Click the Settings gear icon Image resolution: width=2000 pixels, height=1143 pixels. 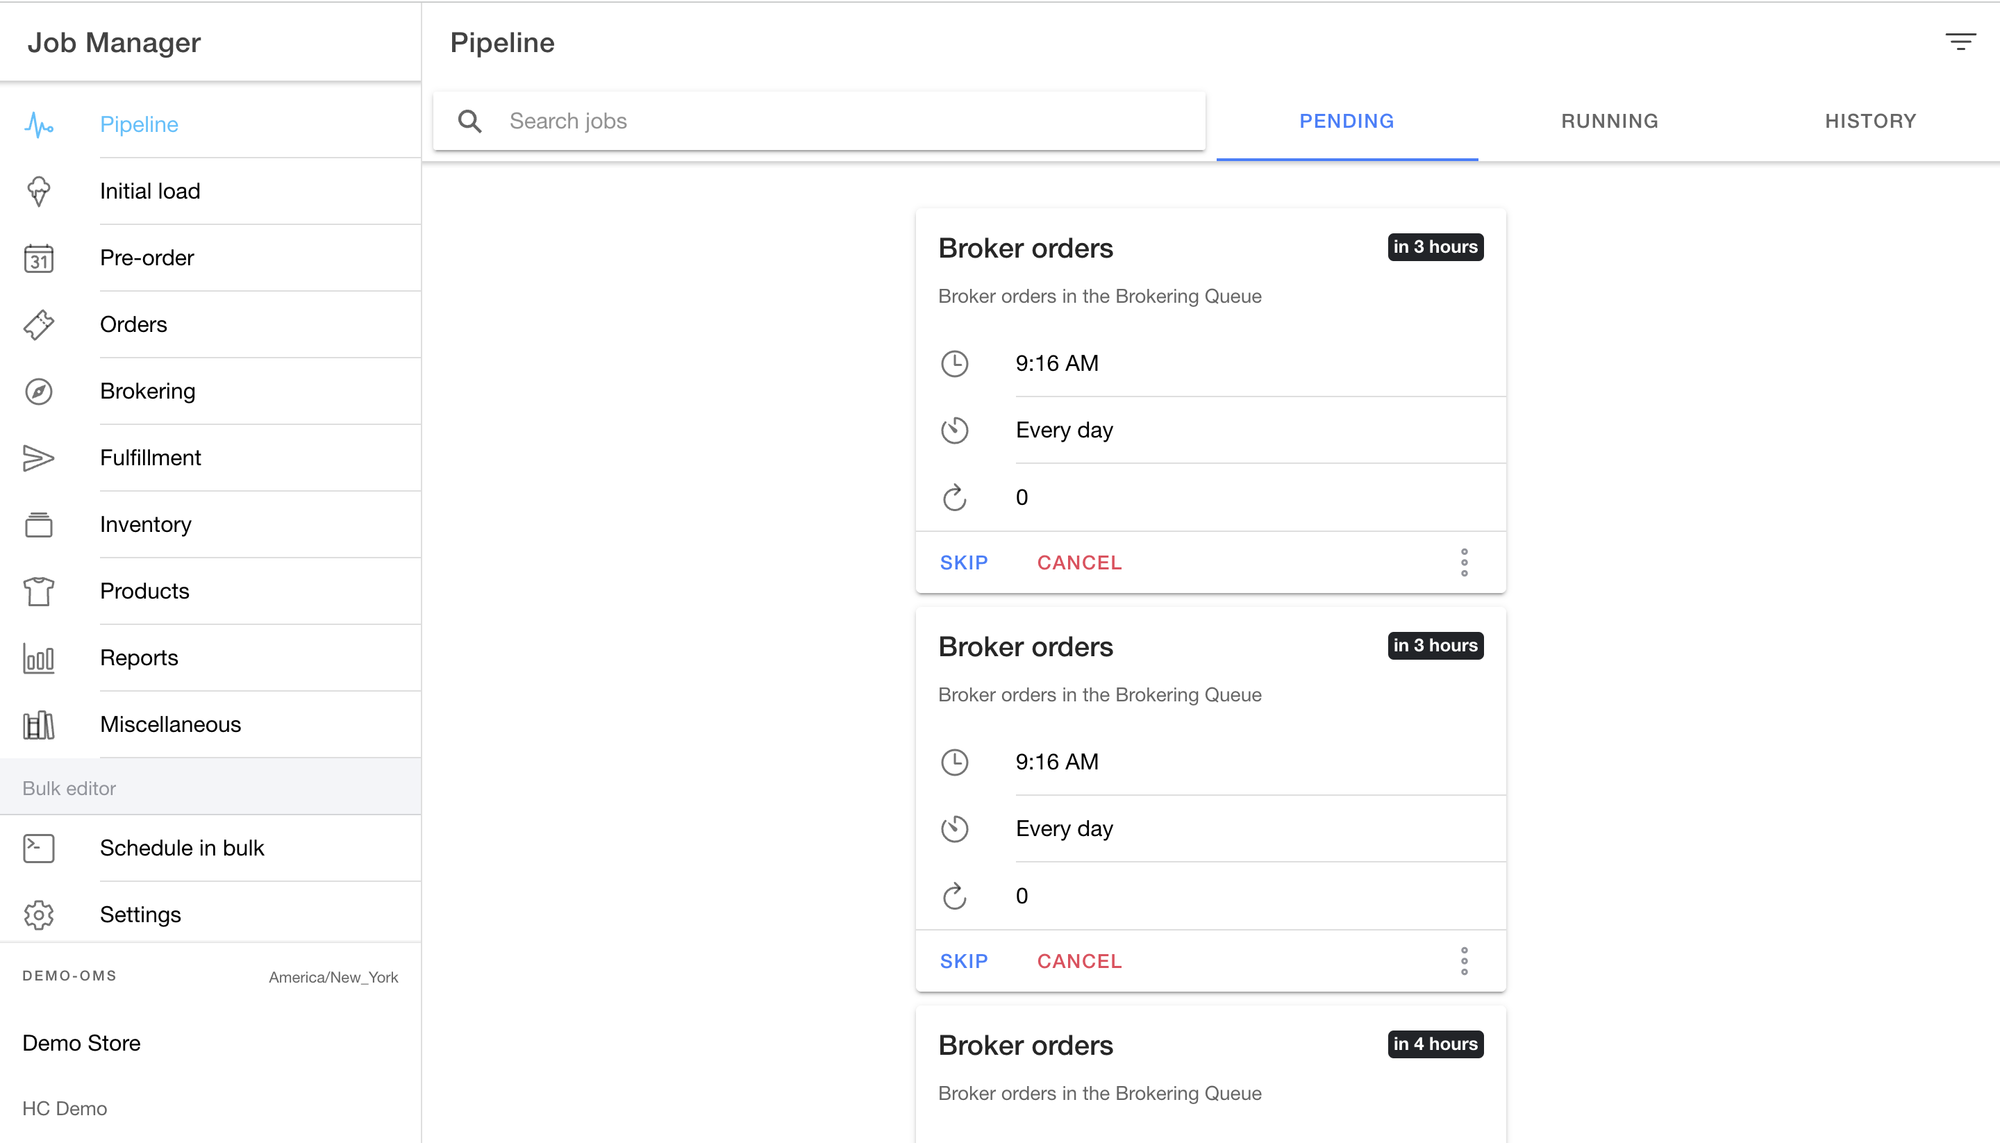click(x=38, y=915)
